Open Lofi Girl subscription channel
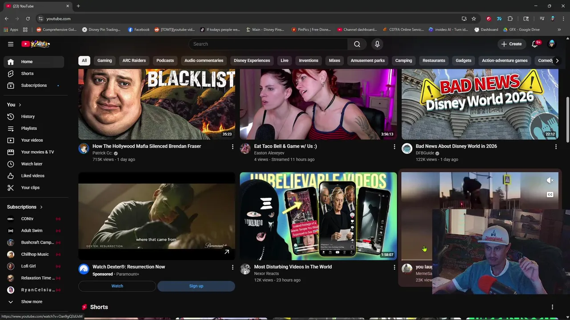This screenshot has height=320, width=570. click(x=34, y=266)
